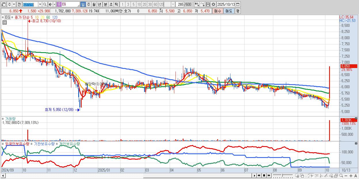Click the 120 interval preset button

pos(161,4)
